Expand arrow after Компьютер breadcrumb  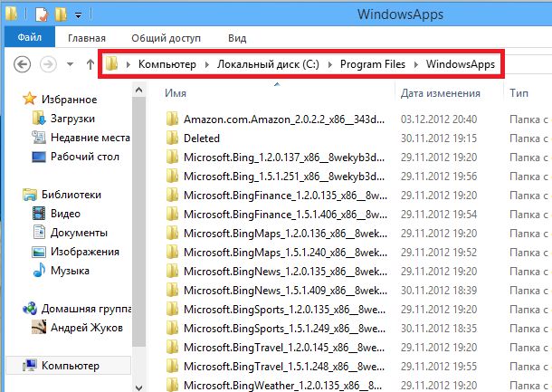pyautogui.click(x=206, y=65)
